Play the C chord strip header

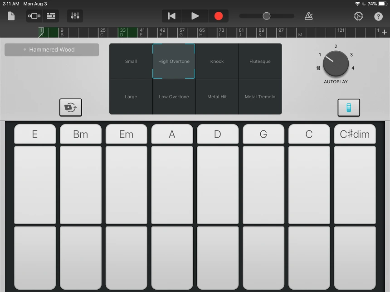click(309, 134)
